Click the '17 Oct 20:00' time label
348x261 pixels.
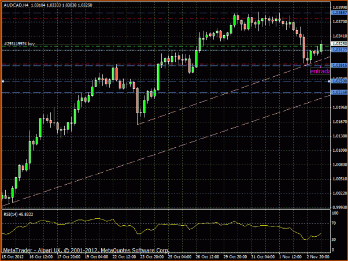tap(69, 257)
